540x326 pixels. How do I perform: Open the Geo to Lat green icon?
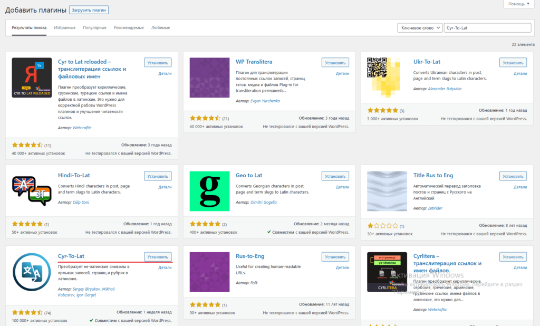click(209, 191)
